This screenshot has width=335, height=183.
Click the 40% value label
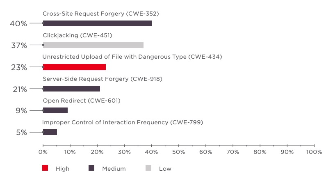18,24
